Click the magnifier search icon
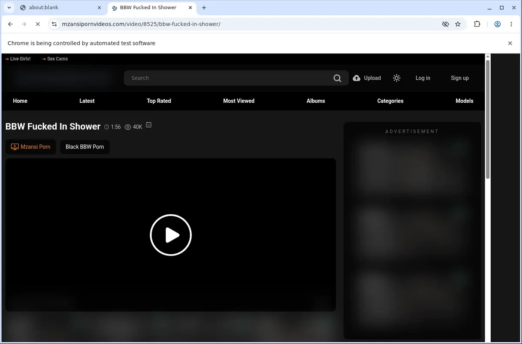This screenshot has height=344, width=522. click(x=338, y=78)
